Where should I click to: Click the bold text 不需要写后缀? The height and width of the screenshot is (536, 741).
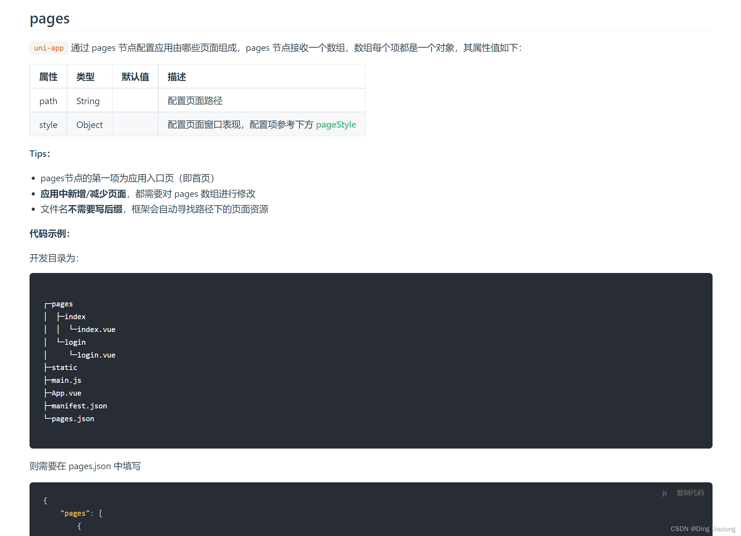pos(95,209)
